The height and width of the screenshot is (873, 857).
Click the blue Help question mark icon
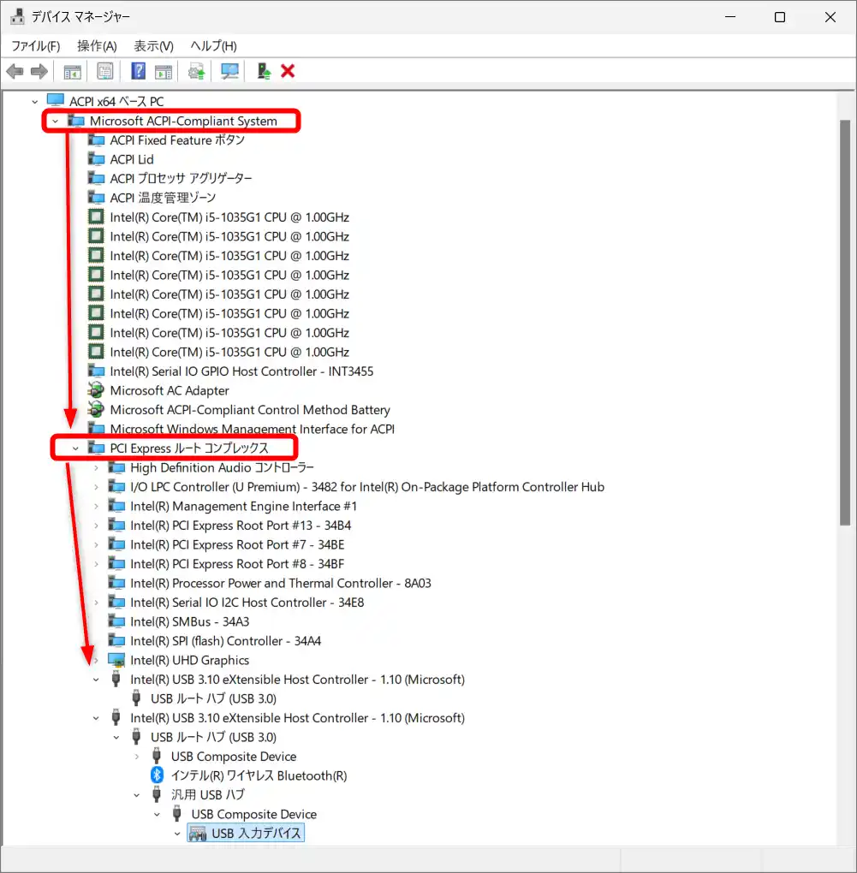(x=138, y=71)
